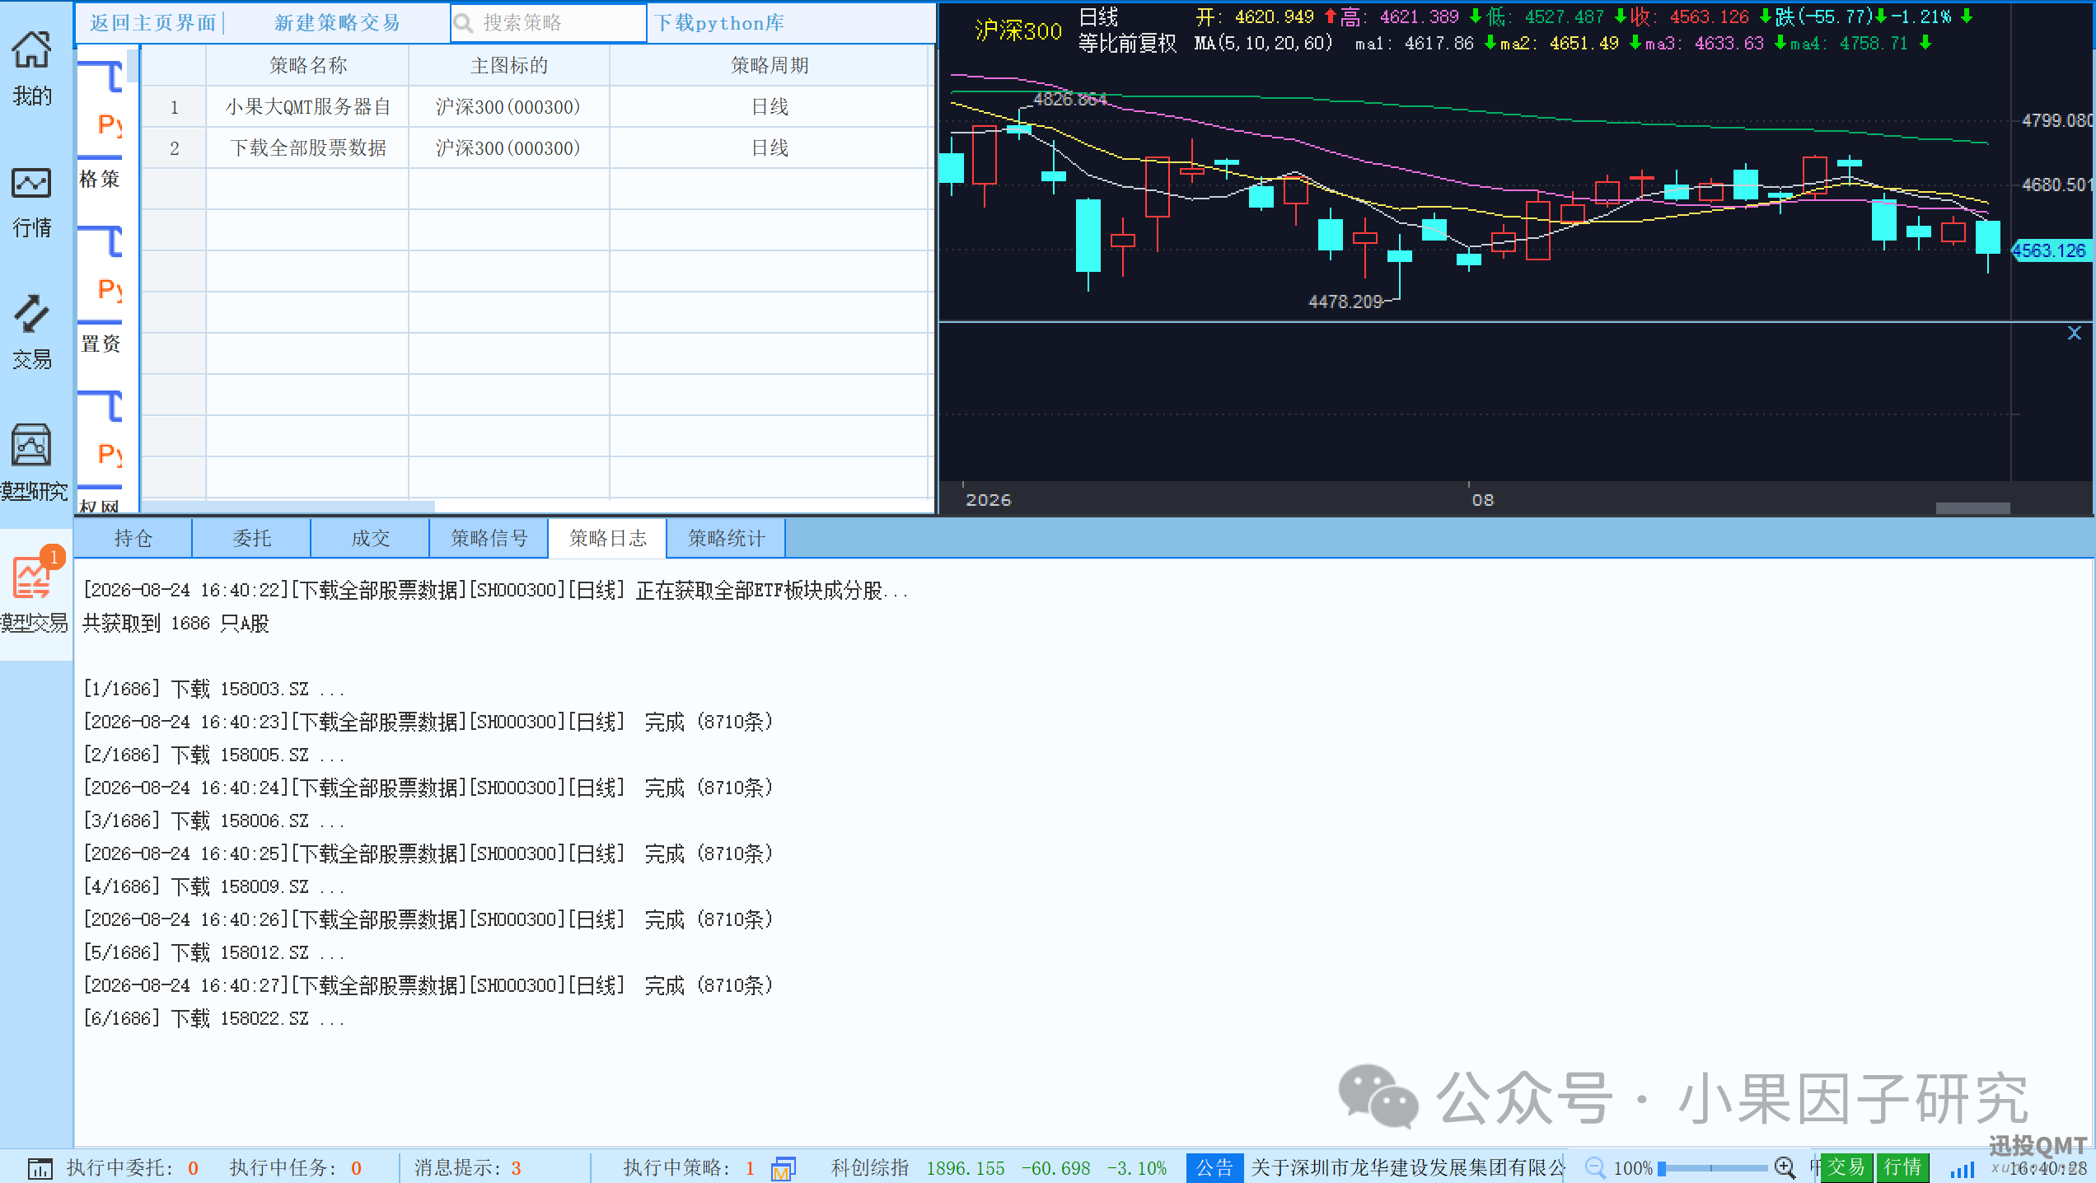
Task: Click 主图标的 column header
Action: (509, 65)
